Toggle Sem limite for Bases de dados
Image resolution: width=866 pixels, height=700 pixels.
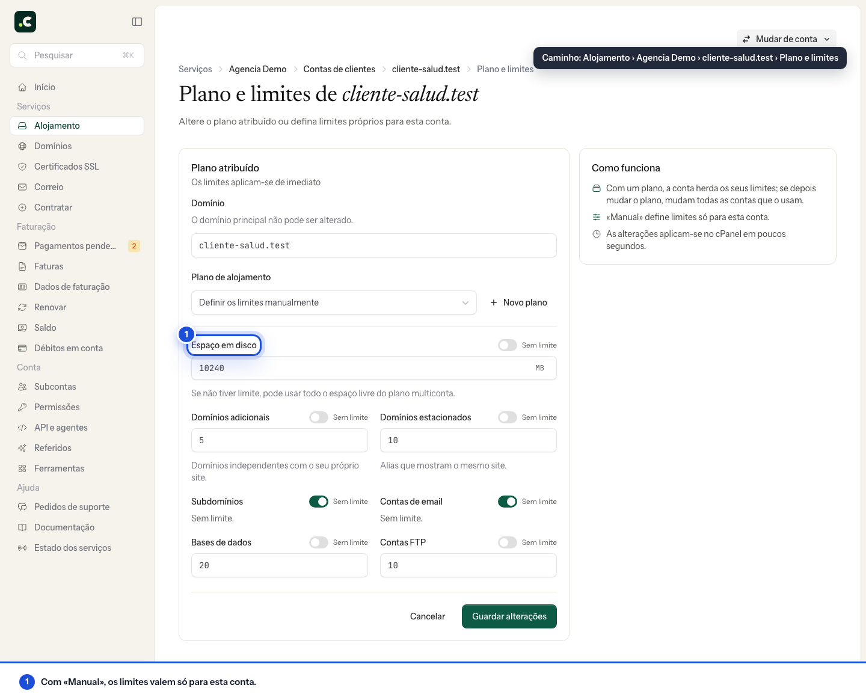click(x=319, y=542)
